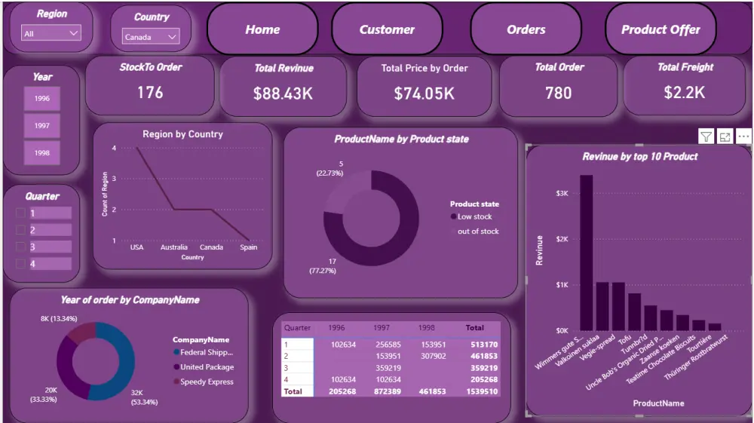The height and width of the screenshot is (423, 754).
Task: Click the Total Freight value $2.2K
Action: pos(685,92)
